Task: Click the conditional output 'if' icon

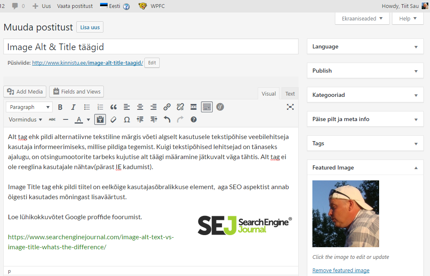Action: (220, 107)
